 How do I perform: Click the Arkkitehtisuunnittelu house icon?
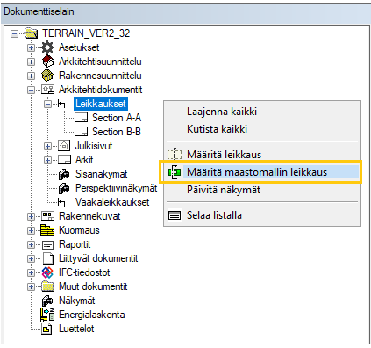[x=47, y=62]
